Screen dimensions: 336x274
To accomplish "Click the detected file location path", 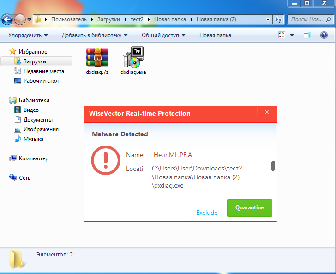I will [x=197, y=177].
